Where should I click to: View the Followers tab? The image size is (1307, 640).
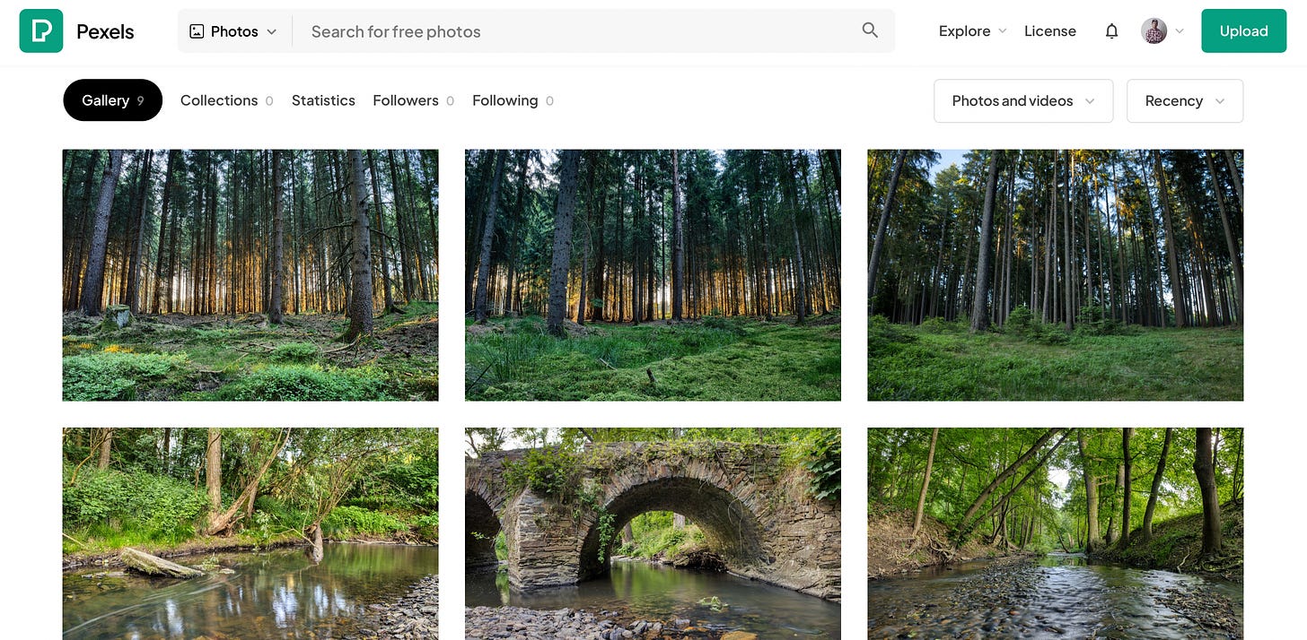point(413,100)
